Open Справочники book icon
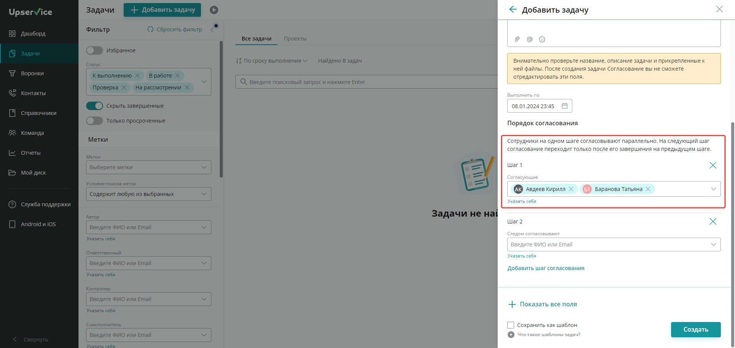Screen dimensions: 735x348 [12, 113]
